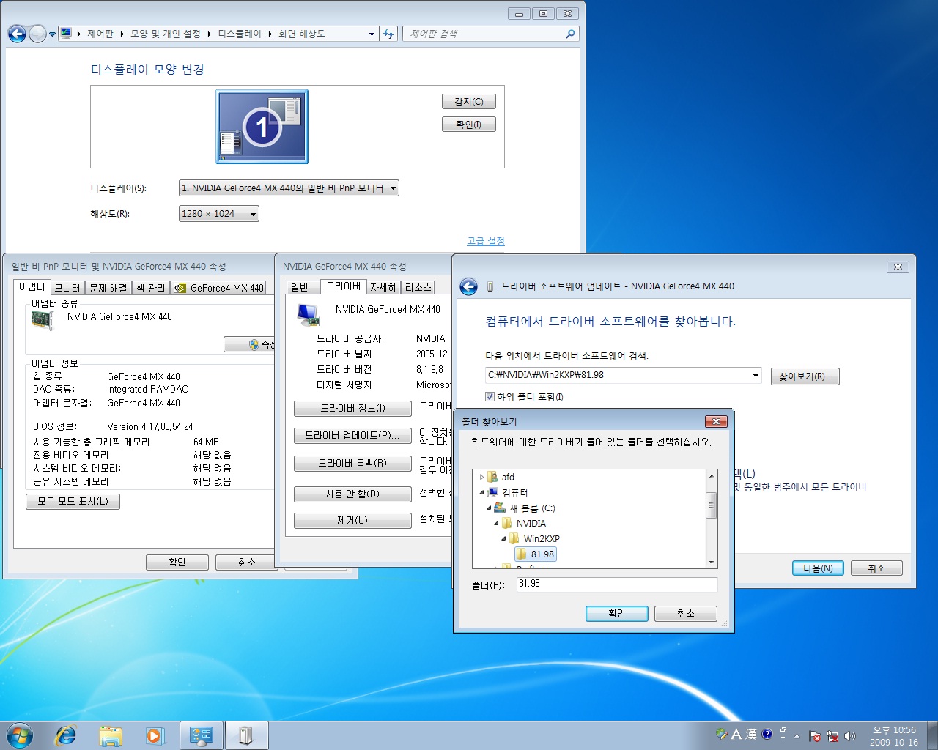This screenshot has width=938, height=750.
Task: Click the 제어판 검색 search field
Action: (x=484, y=34)
